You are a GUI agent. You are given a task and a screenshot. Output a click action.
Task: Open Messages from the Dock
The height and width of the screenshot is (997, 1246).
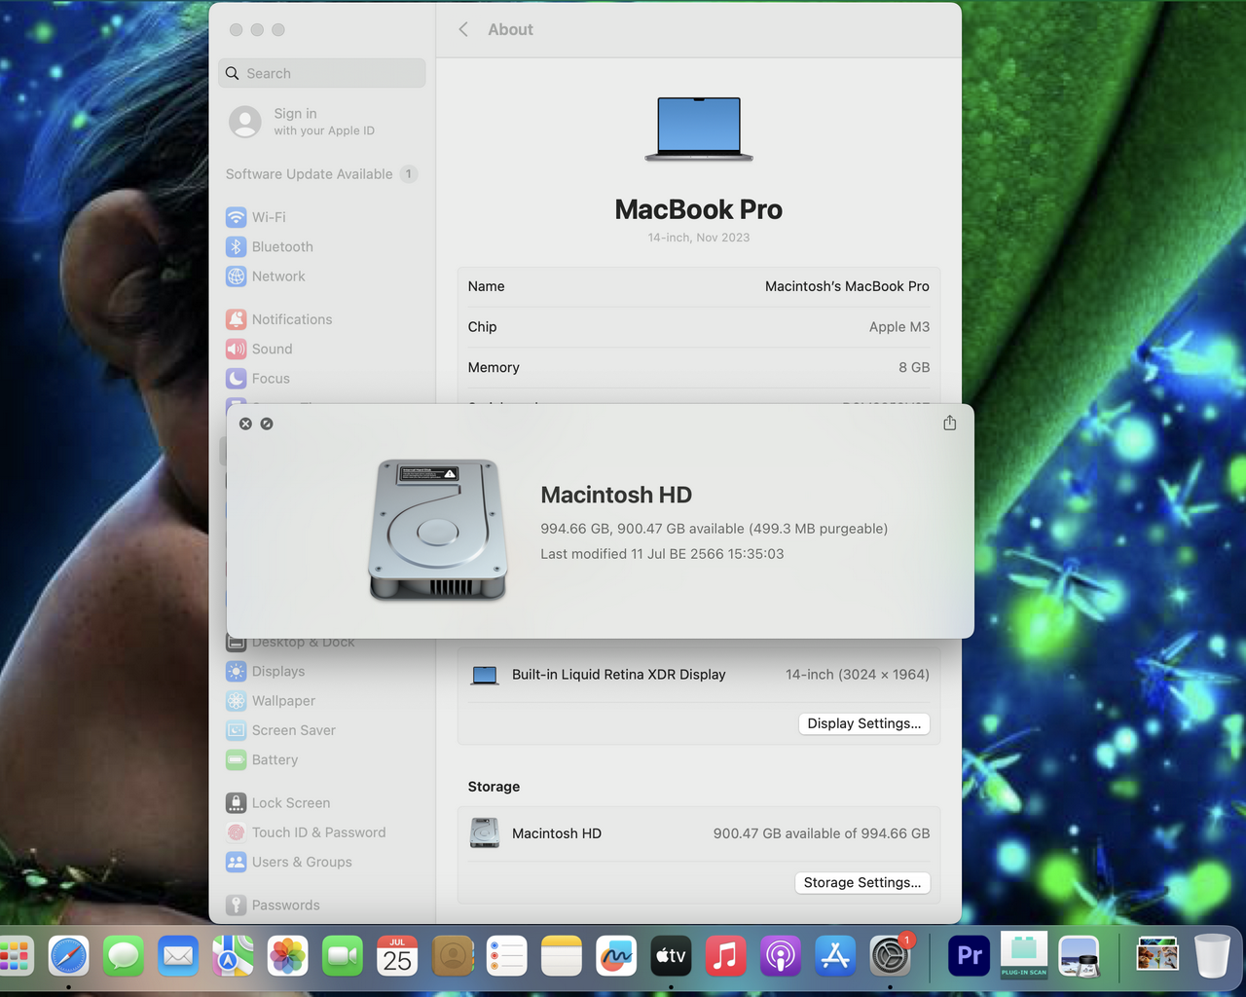click(x=124, y=956)
